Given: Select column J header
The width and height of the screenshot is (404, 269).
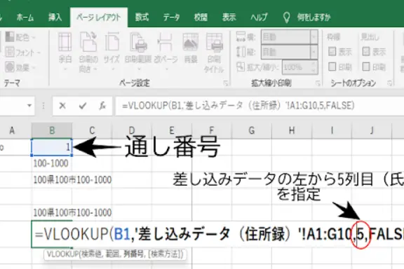Looking at the screenshot, I should click(x=372, y=130).
